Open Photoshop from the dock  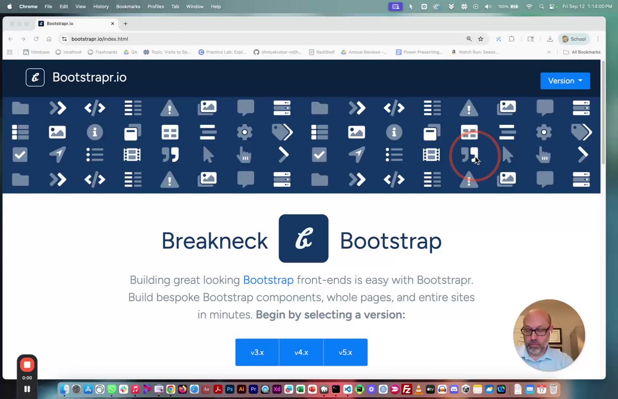[x=230, y=389]
